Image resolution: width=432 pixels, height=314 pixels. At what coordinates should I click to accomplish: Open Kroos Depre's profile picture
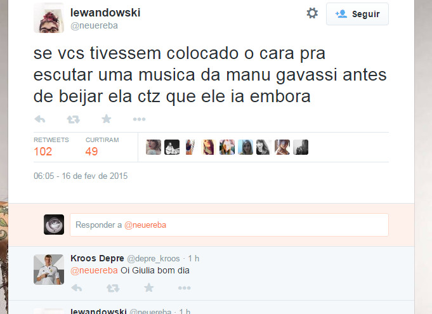[x=49, y=270]
